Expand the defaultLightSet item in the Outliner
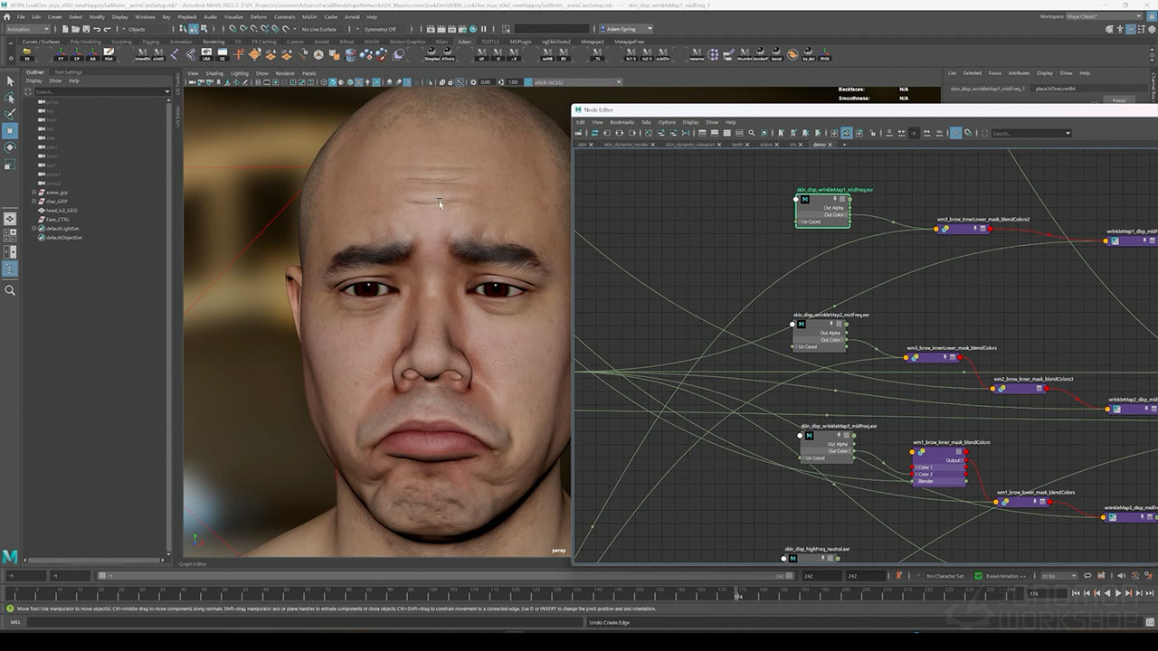Screen dimensions: 1158x651 pos(33,229)
